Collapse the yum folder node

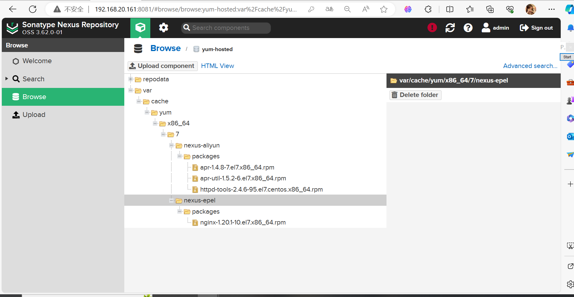click(147, 112)
